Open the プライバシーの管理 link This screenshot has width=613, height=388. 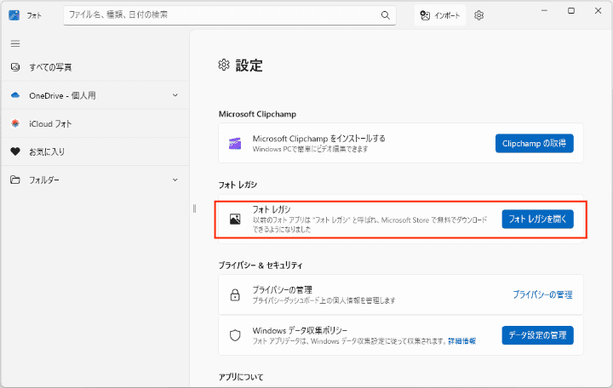(x=542, y=294)
